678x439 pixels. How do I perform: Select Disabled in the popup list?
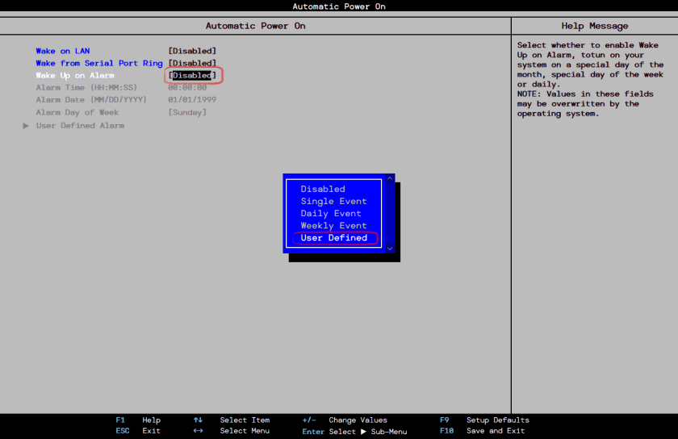(323, 189)
